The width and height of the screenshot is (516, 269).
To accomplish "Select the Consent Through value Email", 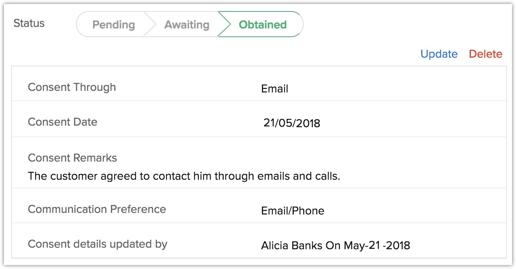I will (x=274, y=89).
